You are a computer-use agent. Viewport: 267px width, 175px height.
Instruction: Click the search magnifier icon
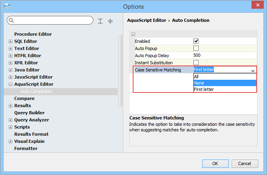point(12,20)
